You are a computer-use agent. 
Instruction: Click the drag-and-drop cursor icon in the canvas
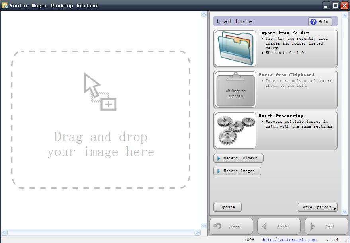click(100, 91)
